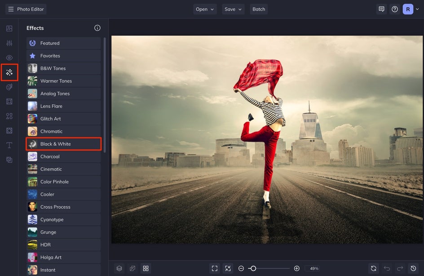Open Cross Process effects category
The height and width of the screenshot is (276, 424).
click(63, 207)
